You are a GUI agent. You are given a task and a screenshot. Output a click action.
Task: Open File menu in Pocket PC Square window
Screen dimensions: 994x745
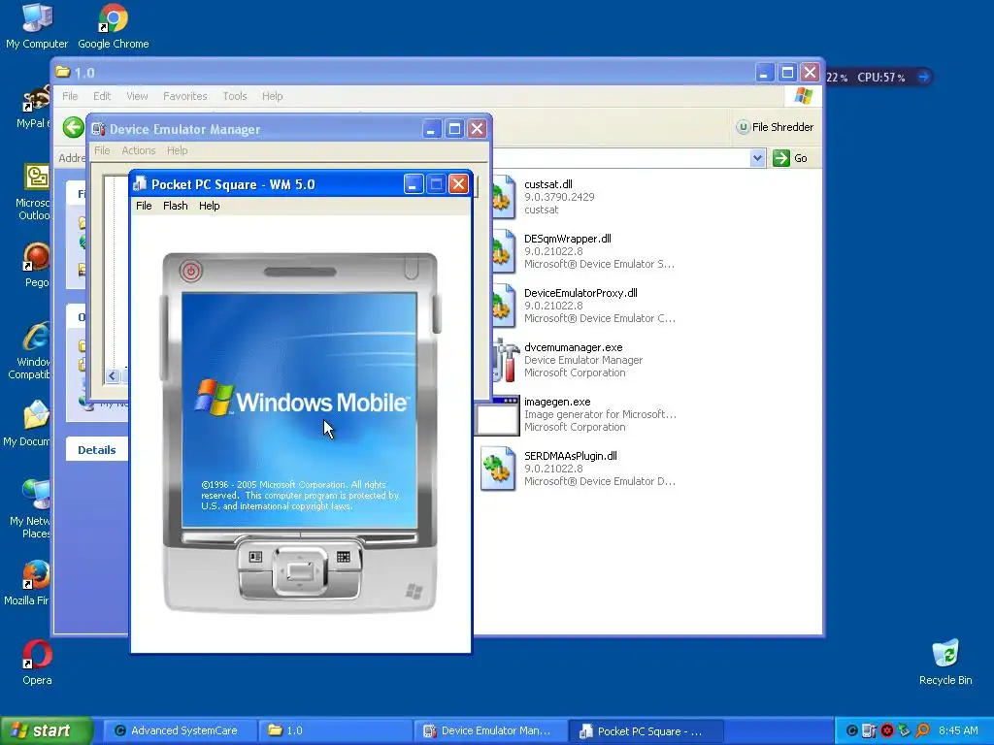pos(144,206)
